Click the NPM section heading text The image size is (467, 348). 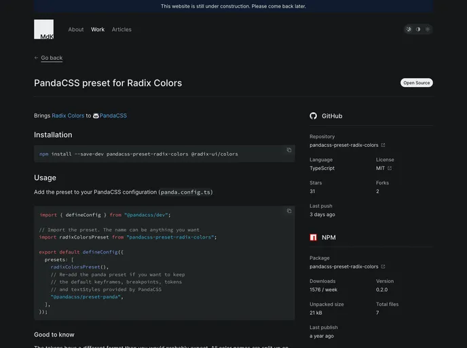(x=329, y=237)
